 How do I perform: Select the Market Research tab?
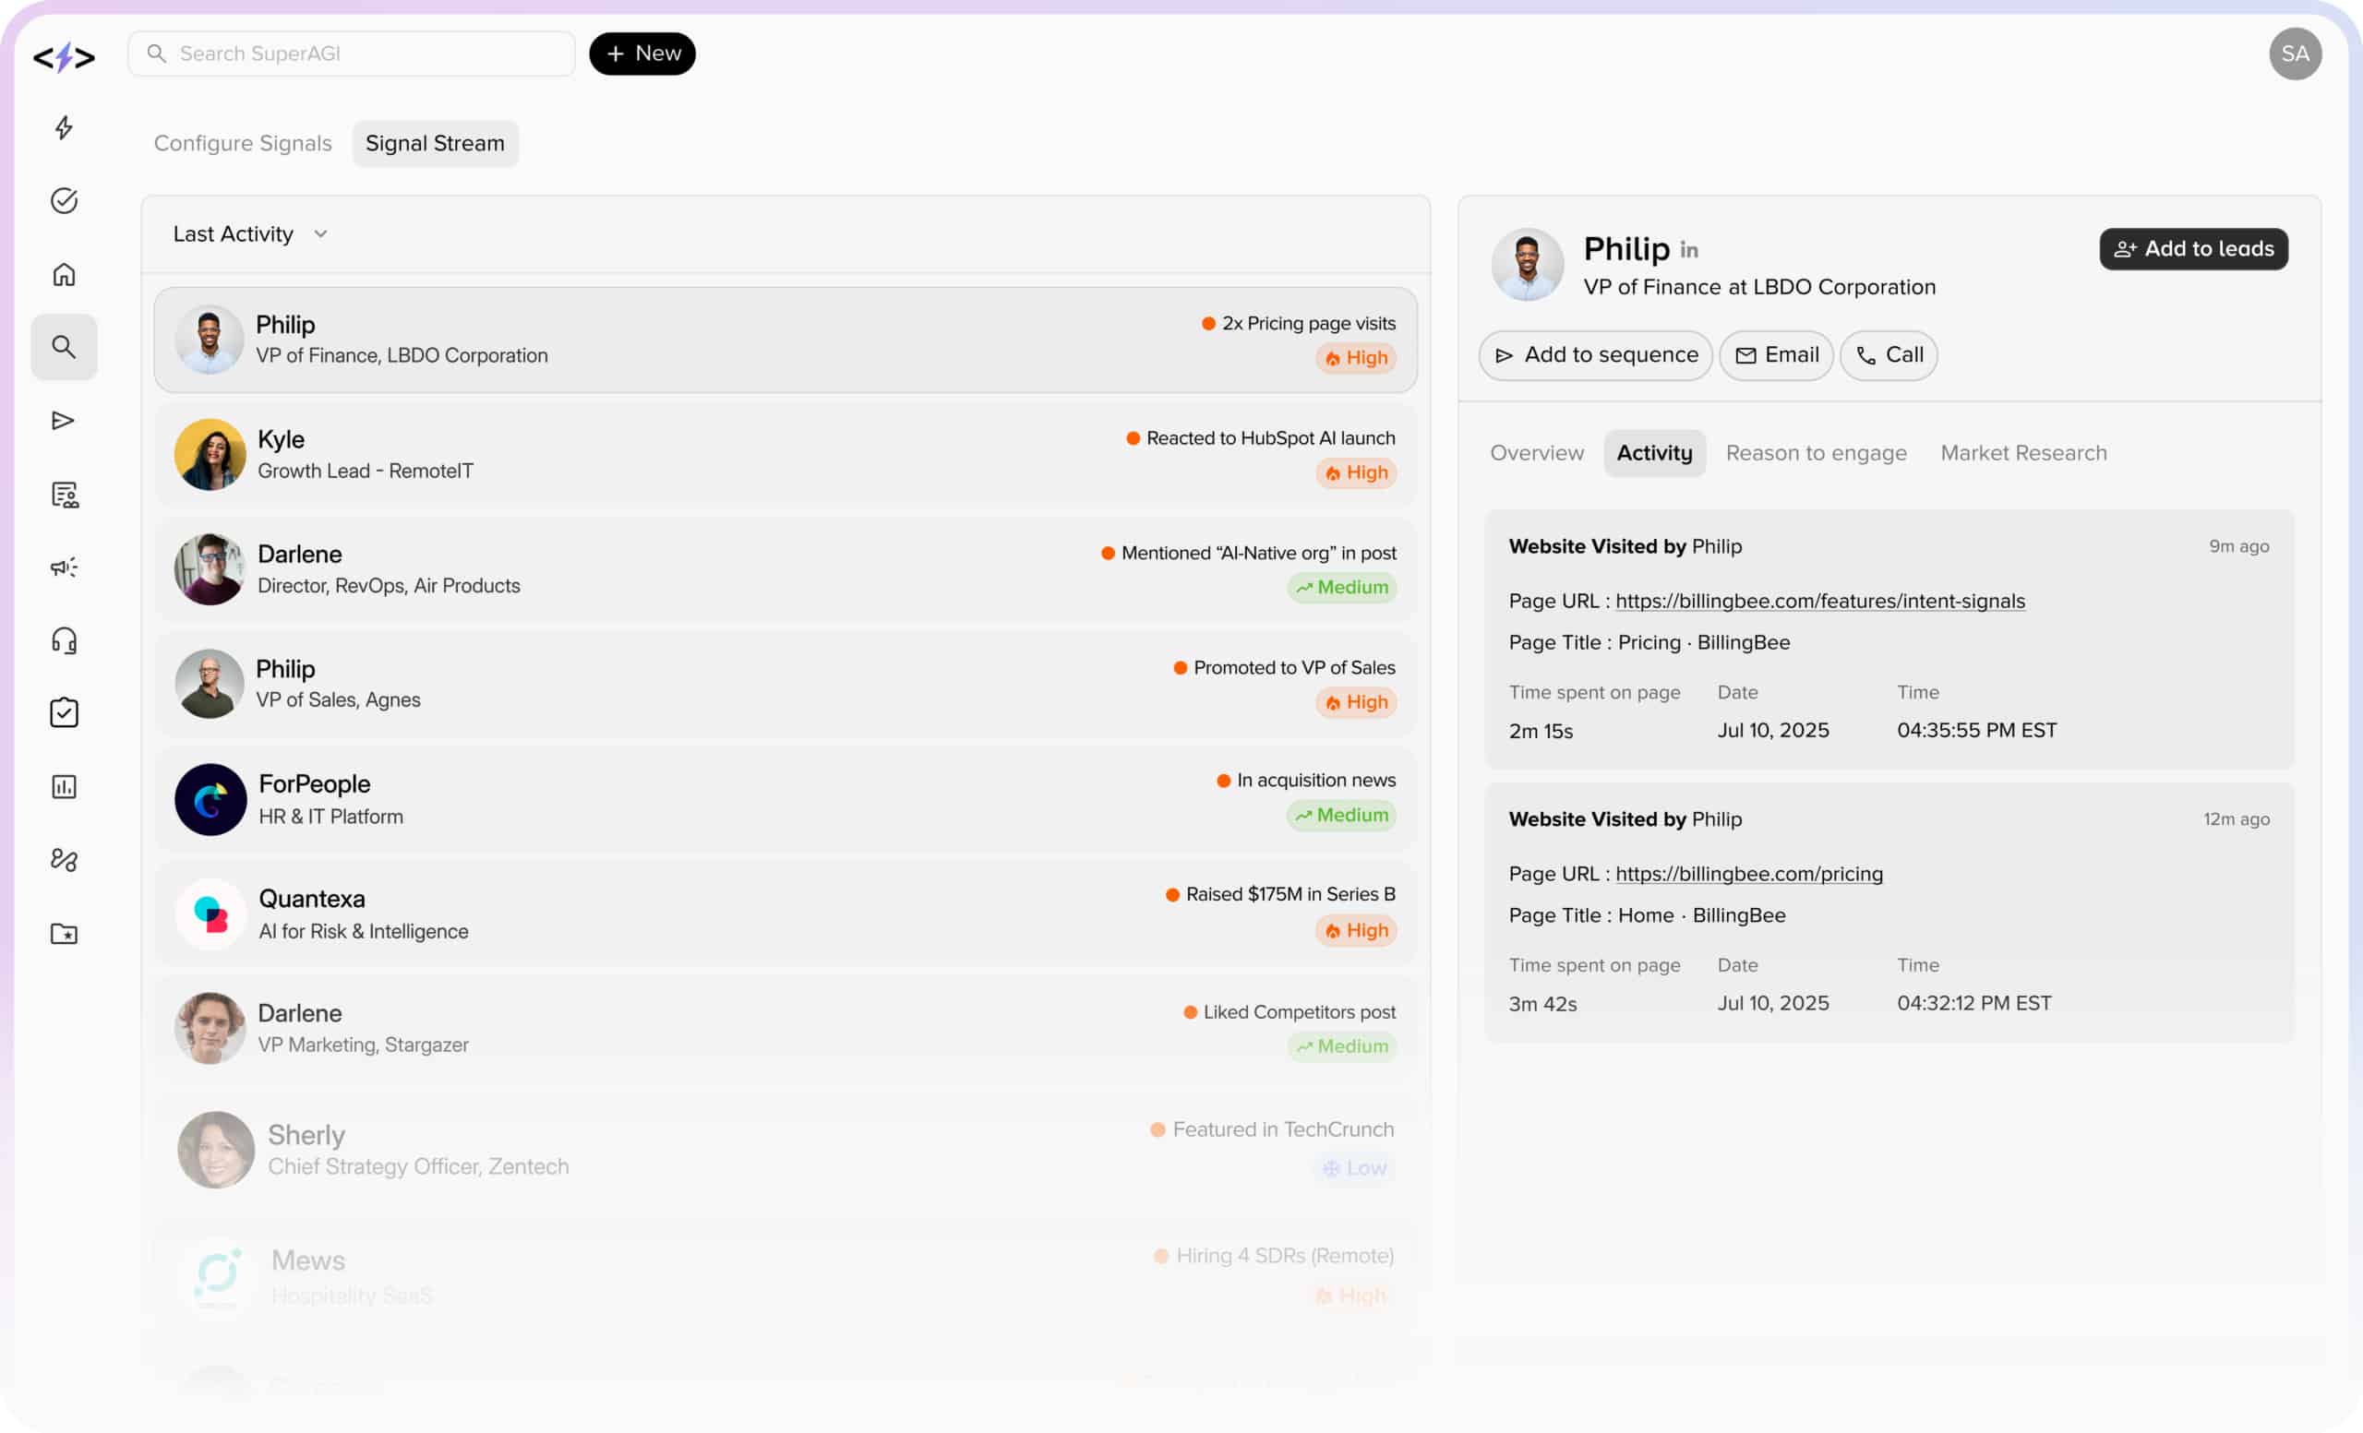(x=2023, y=452)
